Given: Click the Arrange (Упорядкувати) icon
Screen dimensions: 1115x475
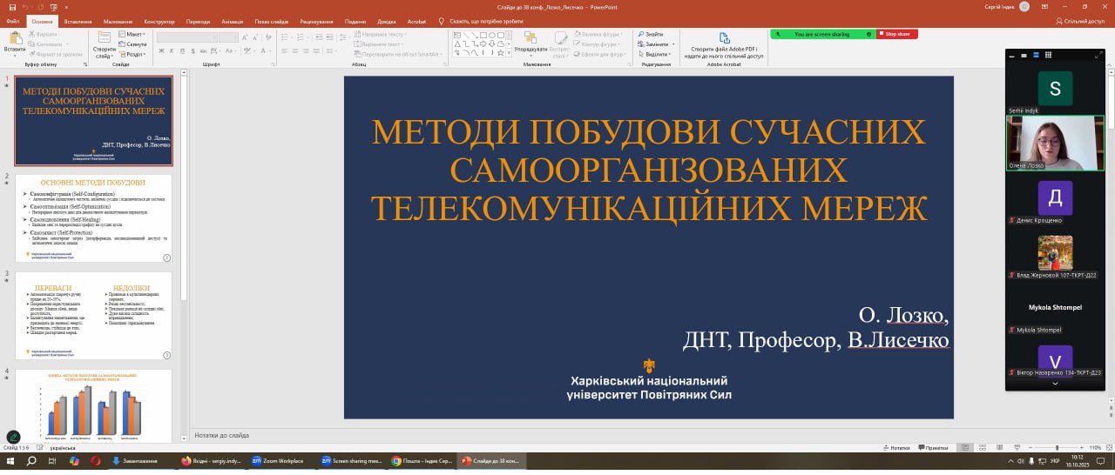Looking at the screenshot, I should pos(530,38).
